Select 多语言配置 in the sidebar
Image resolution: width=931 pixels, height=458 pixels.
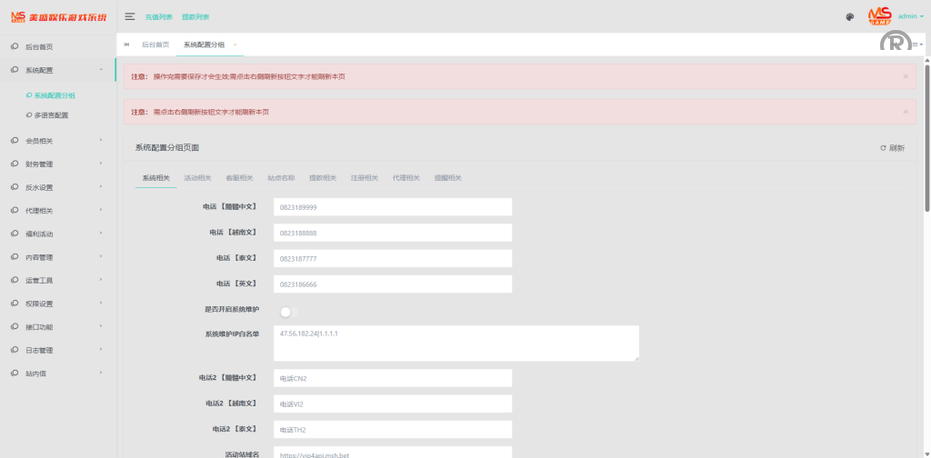click(x=51, y=115)
